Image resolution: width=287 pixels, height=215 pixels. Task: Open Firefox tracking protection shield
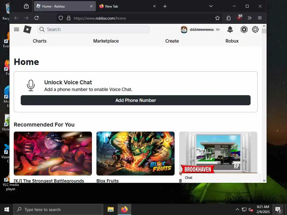(61, 18)
